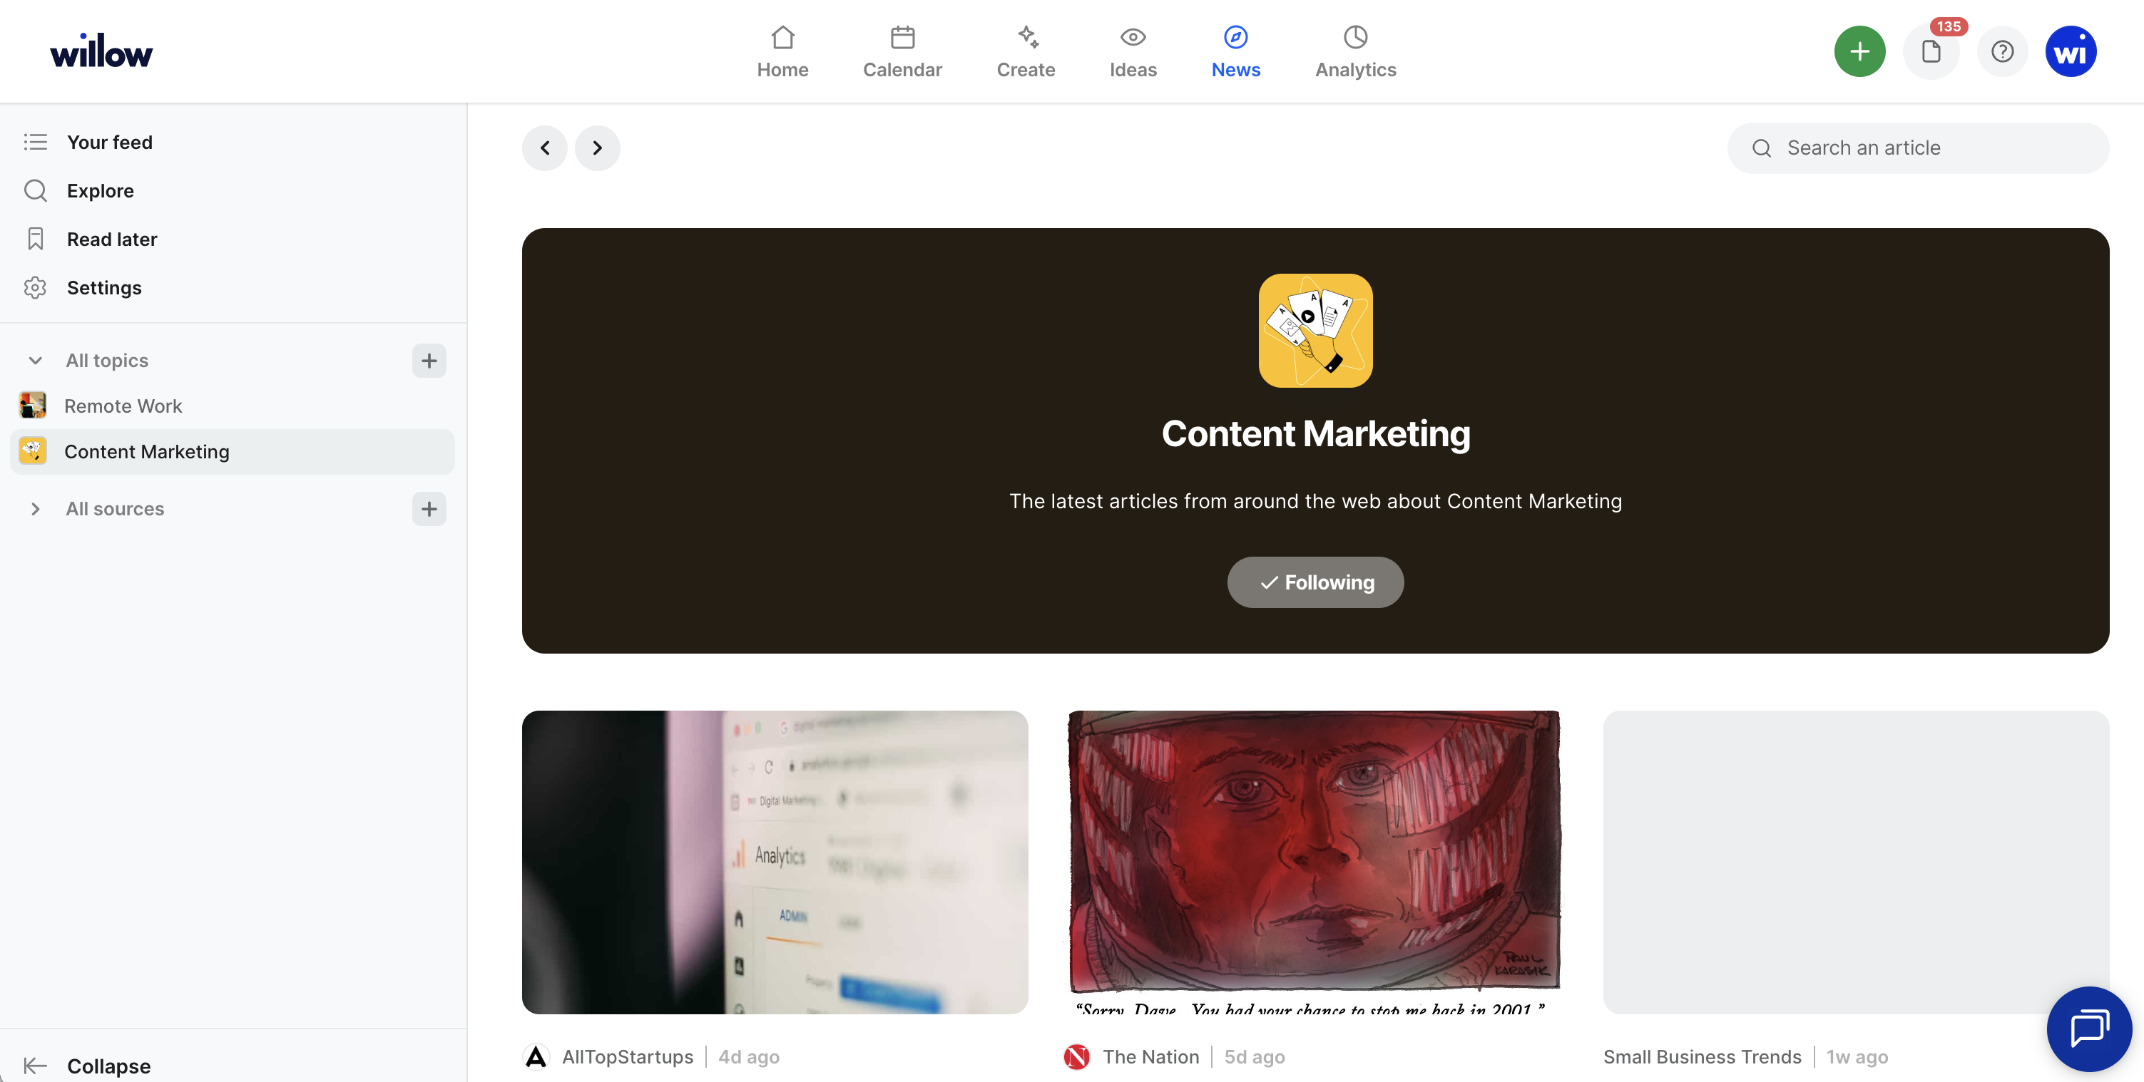
Task: Click the Content Marketing heading text
Action: click(1315, 433)
